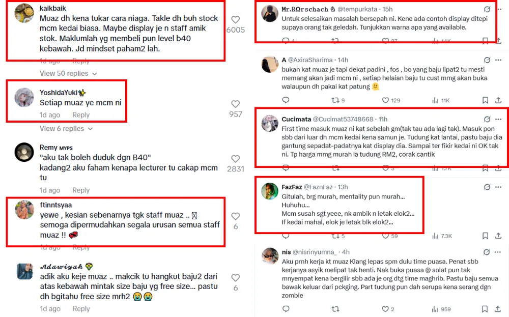Click reply icon on AxiraSharima's tweet
509x317 pixels.
tap(286, 100)
